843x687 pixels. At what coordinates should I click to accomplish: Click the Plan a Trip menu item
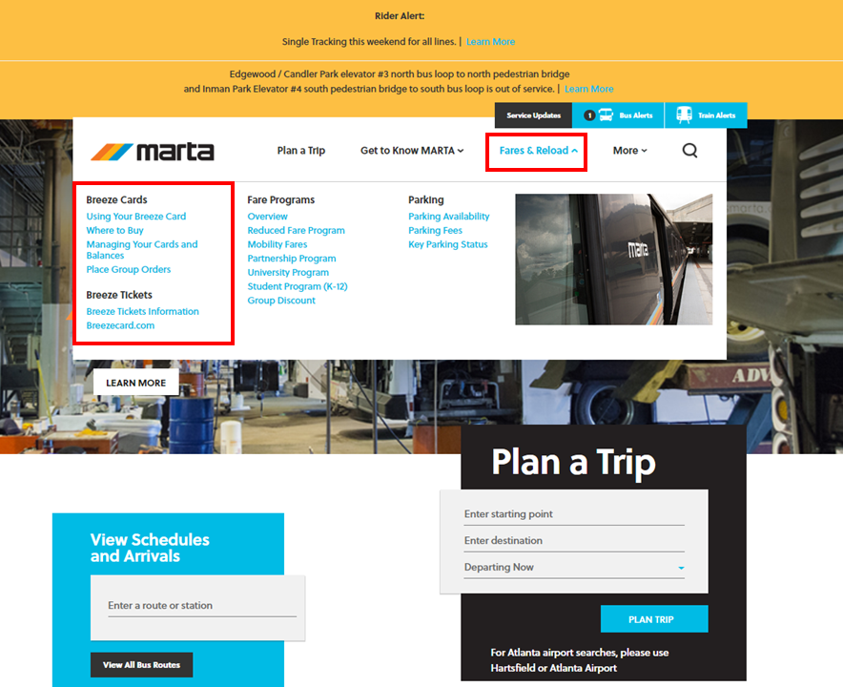(x=301, y=151)
